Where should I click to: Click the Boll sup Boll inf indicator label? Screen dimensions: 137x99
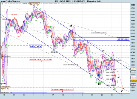pos(32,3)
